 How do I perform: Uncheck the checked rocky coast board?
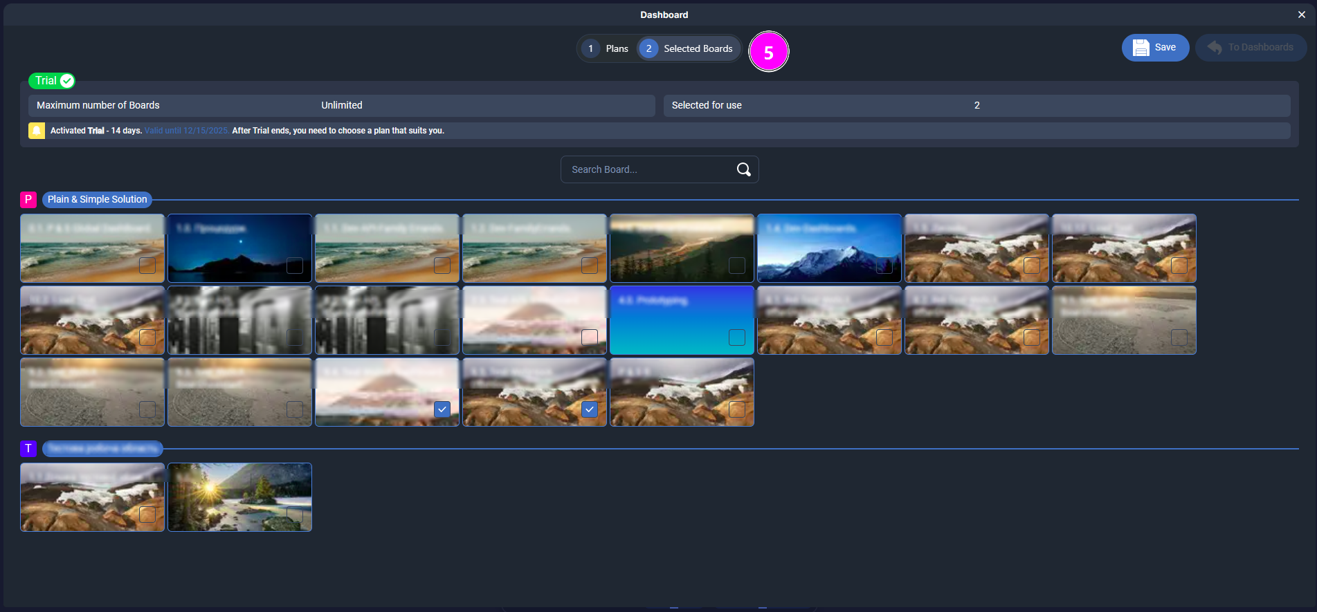click(590, 409)
